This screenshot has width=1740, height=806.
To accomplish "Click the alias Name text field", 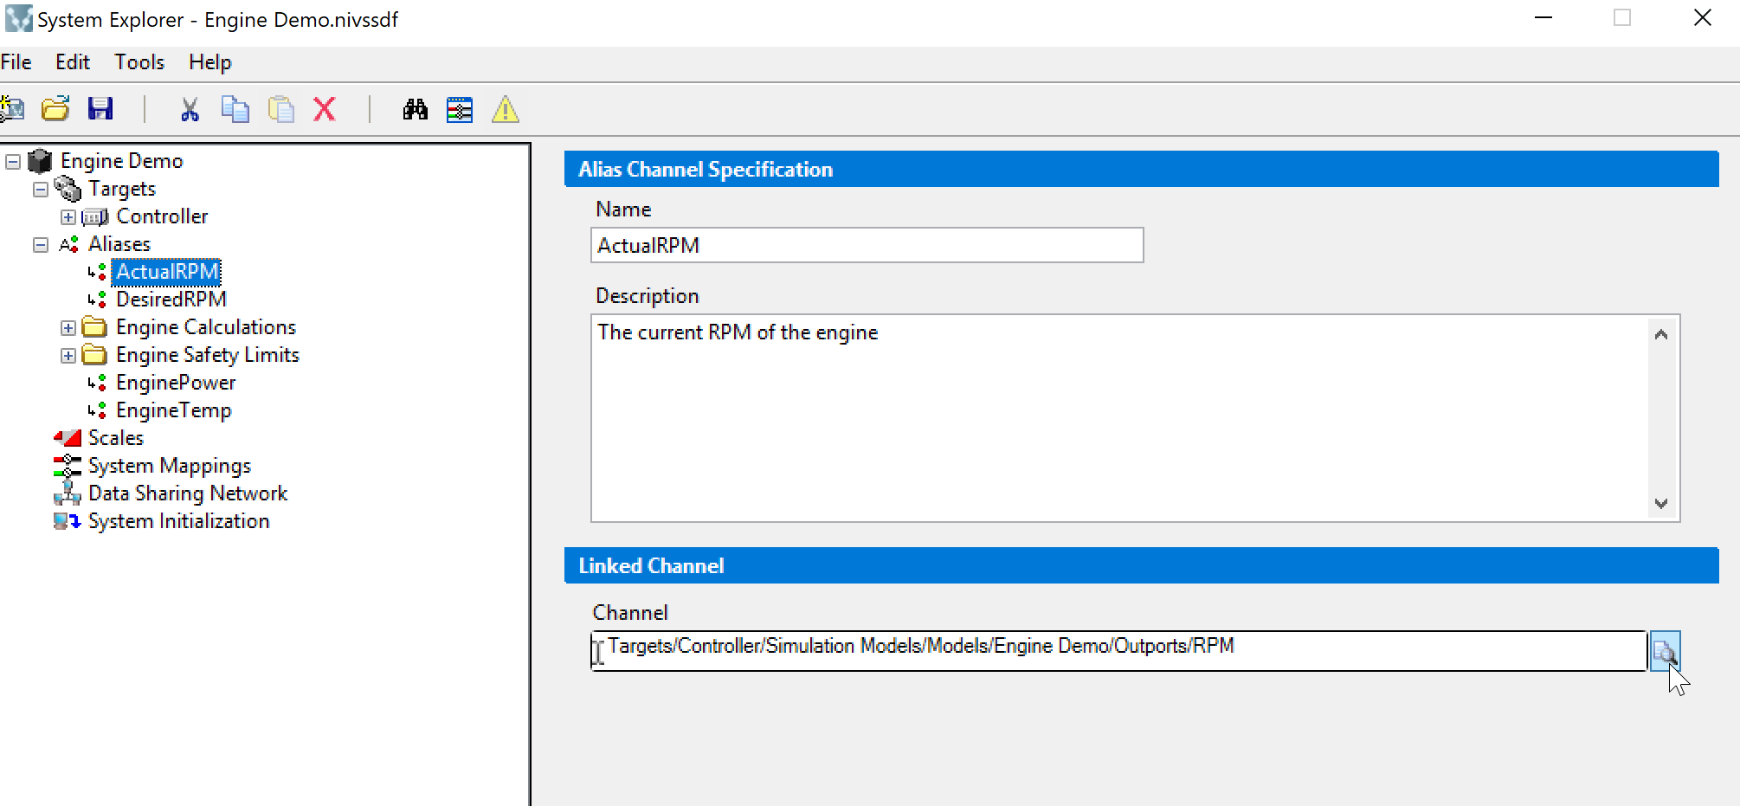I will [x=866, y=246].
